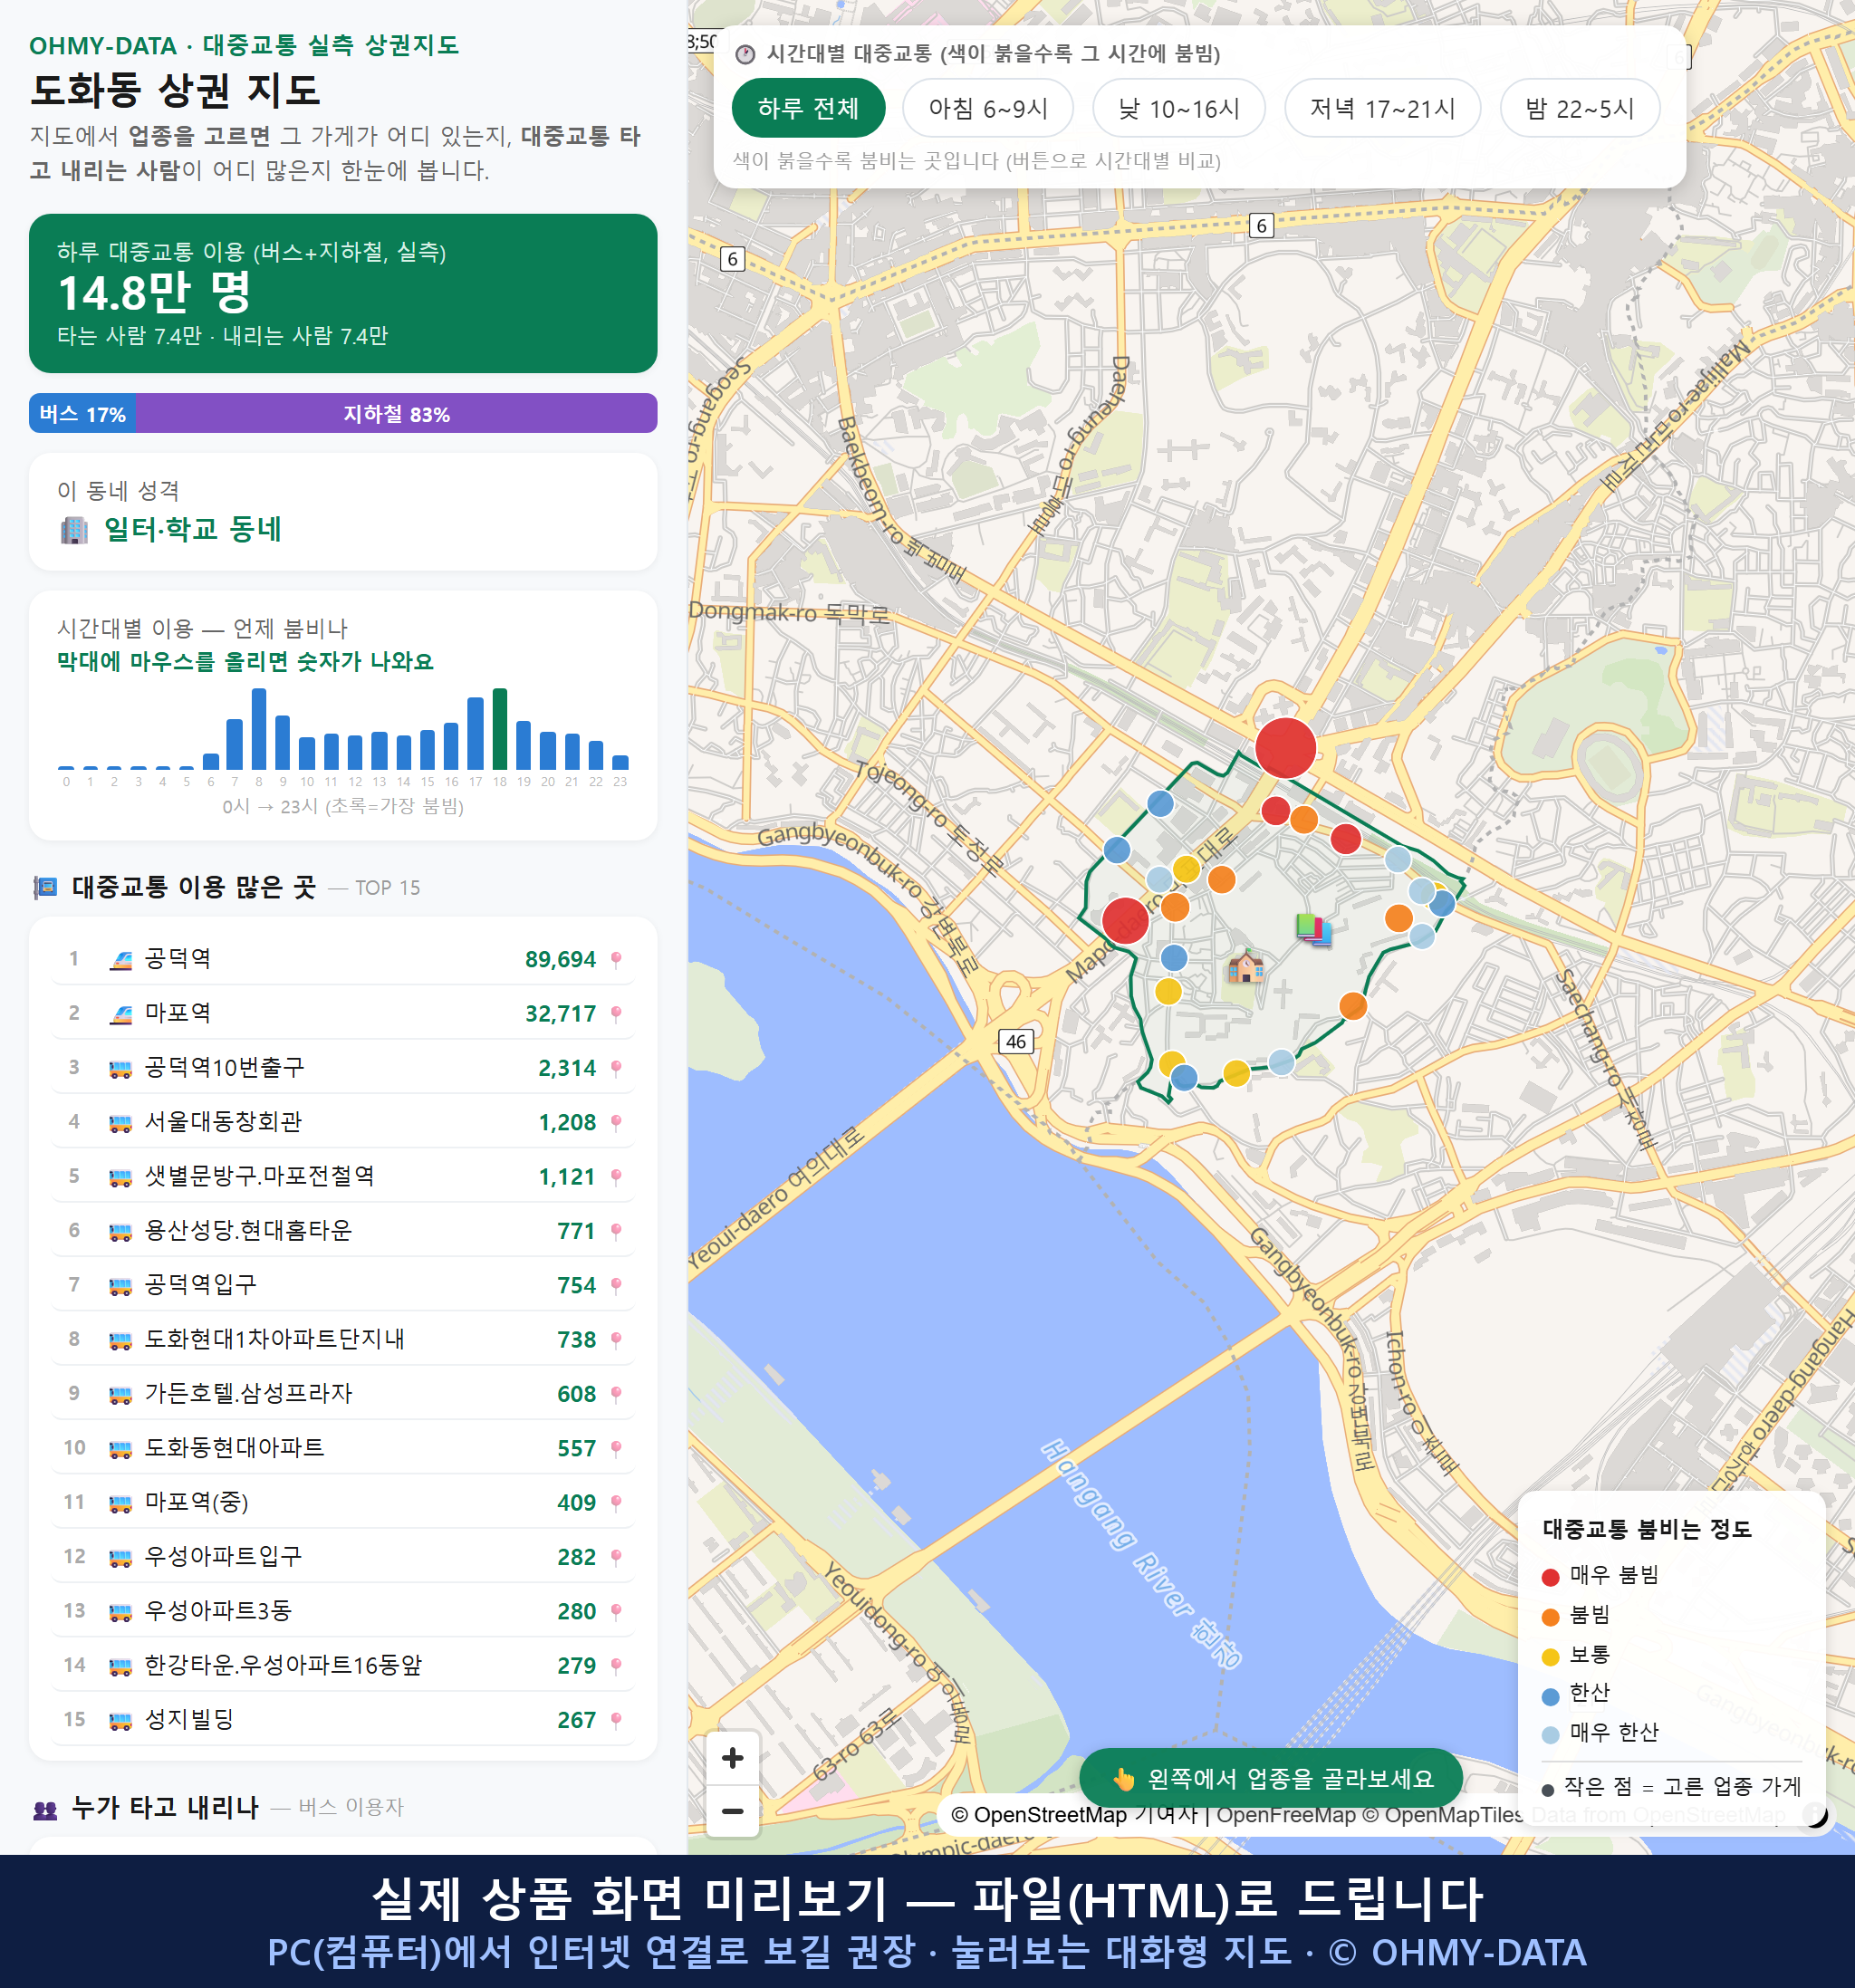The image size is (1855, 1988).
Task: Zoom out with the map minus button
Action: pyautogui.click(x=732, y=1811)
